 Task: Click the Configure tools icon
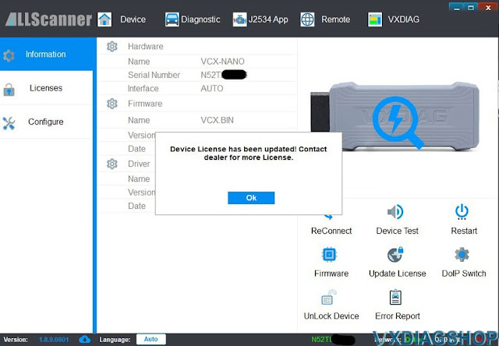(9, 123)
